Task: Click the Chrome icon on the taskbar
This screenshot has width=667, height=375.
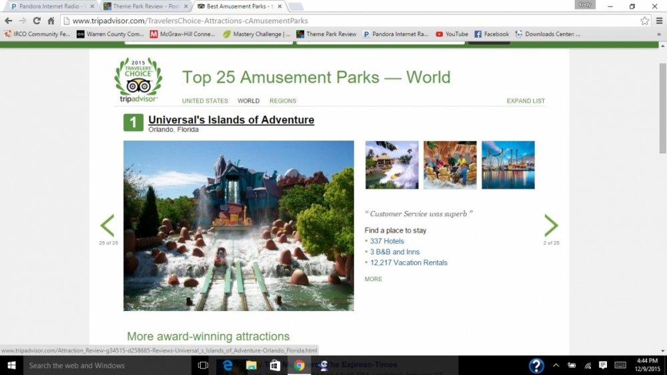Action: (299, 365)
